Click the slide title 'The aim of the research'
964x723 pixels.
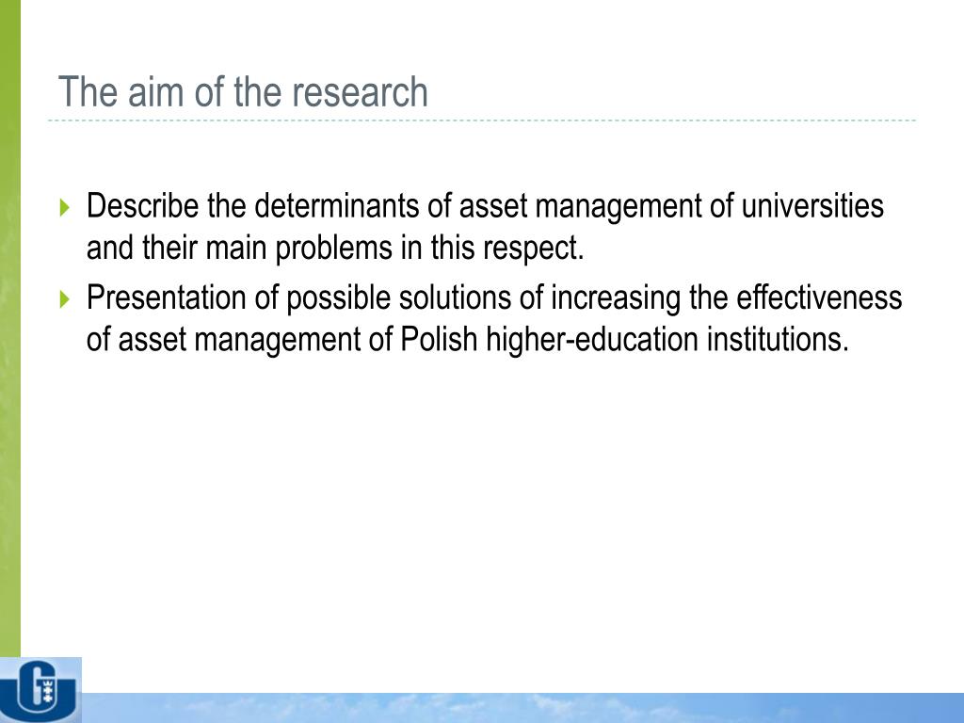243,91
